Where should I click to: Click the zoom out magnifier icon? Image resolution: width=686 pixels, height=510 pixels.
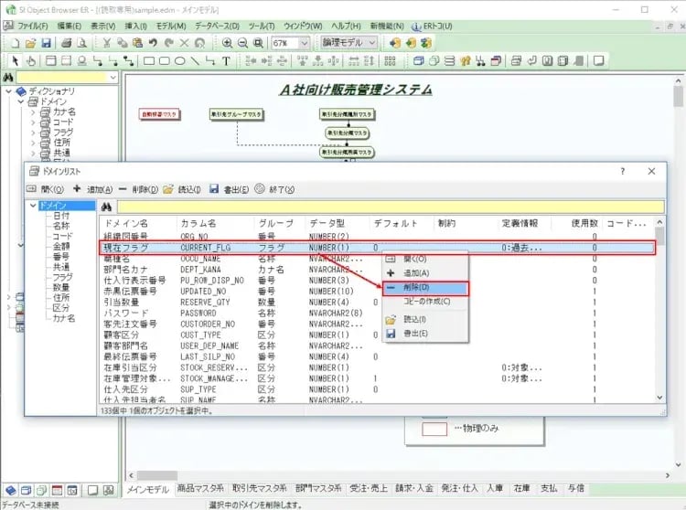pos(242,43)
